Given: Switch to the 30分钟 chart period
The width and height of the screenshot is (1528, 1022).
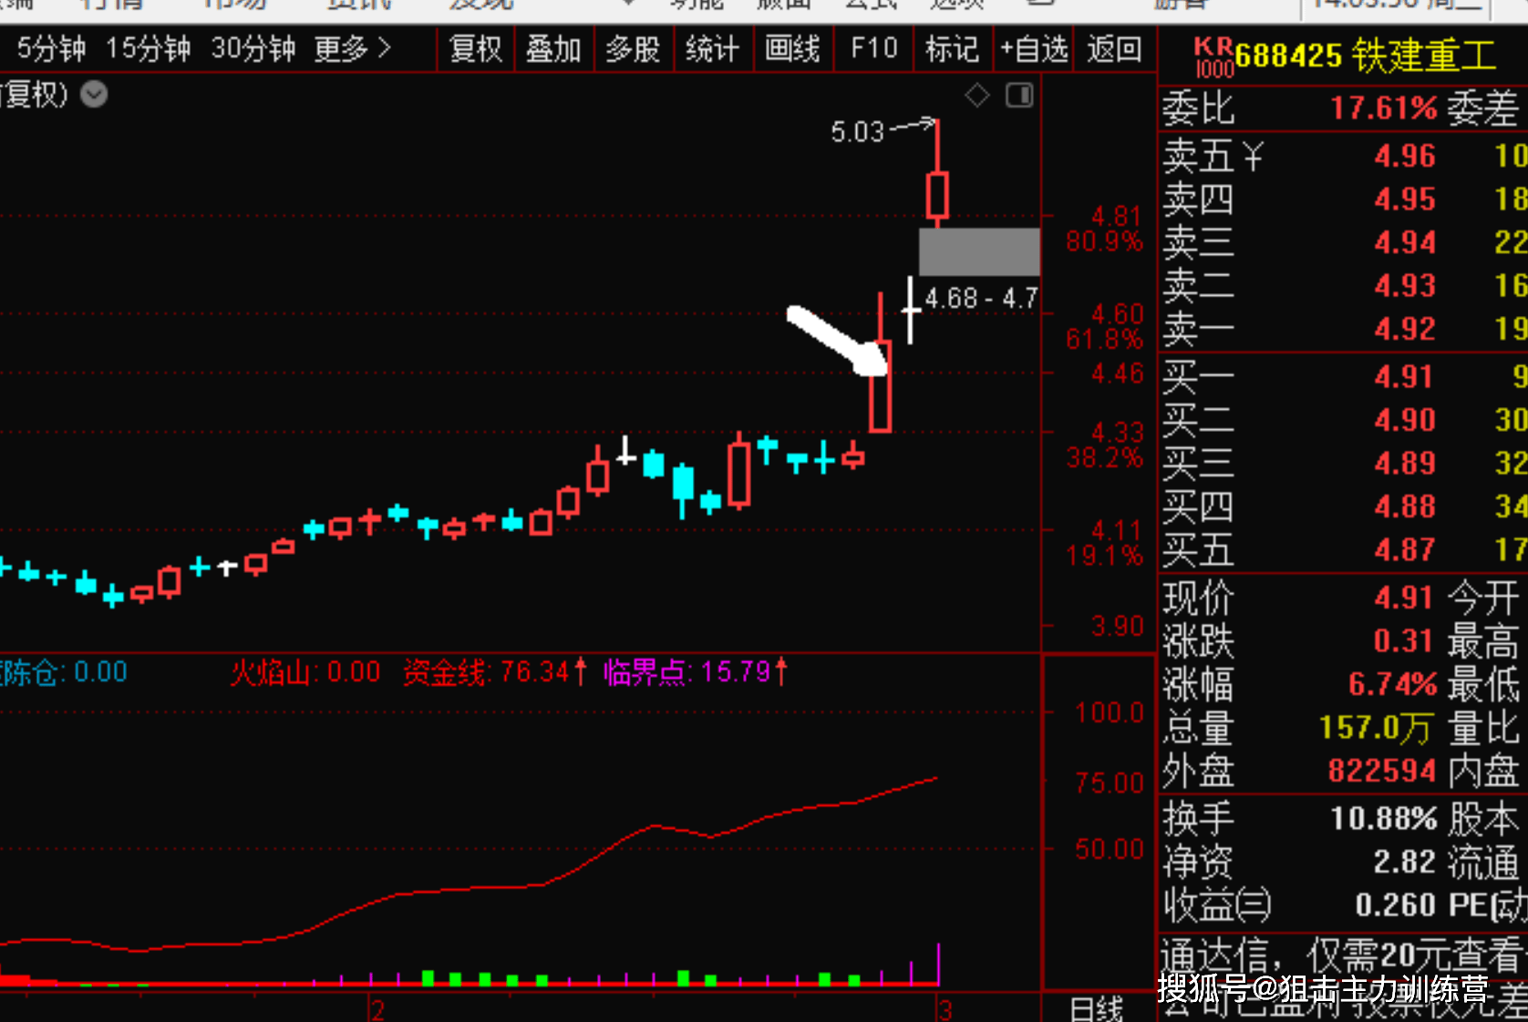Looking at the screenshot, I should 253,48.
